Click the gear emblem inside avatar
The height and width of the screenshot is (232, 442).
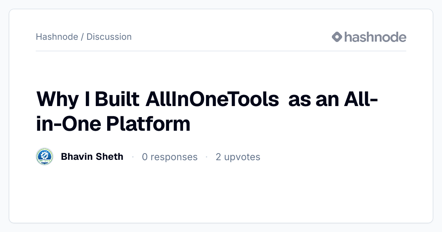(x=45, y=155)
